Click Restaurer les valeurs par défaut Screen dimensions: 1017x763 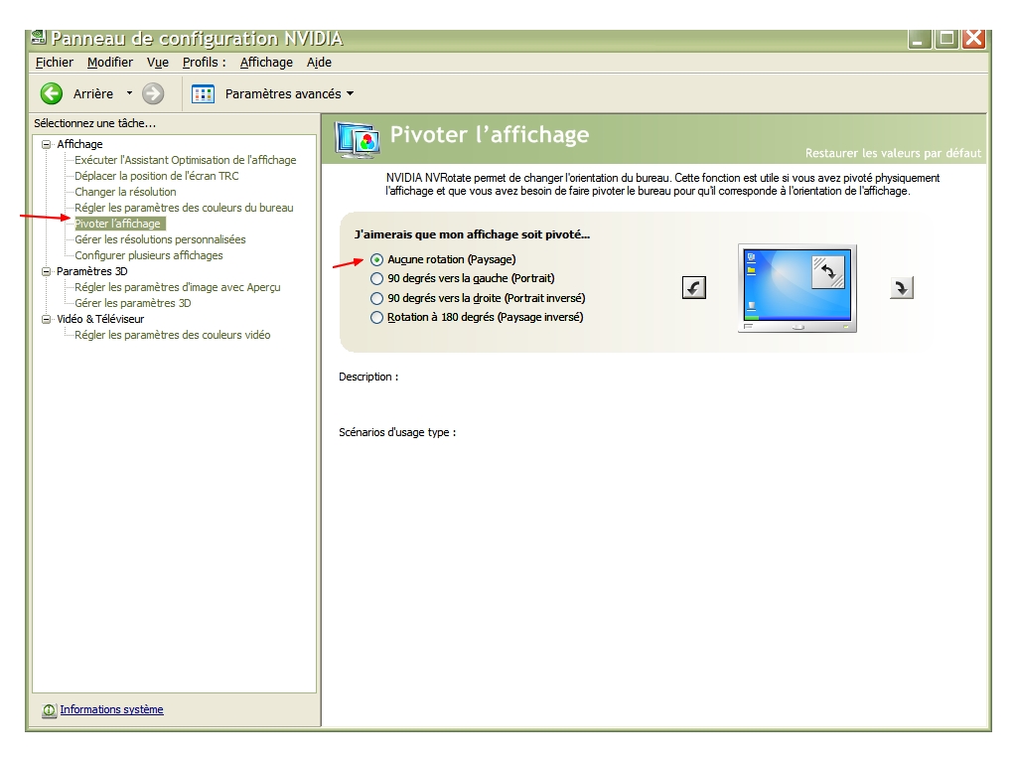(893, 153)
